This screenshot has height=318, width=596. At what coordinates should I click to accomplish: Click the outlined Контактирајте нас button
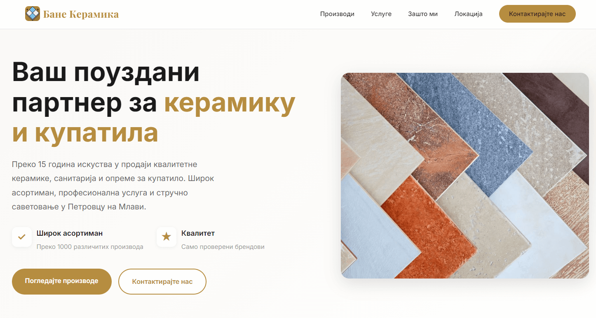162,281
